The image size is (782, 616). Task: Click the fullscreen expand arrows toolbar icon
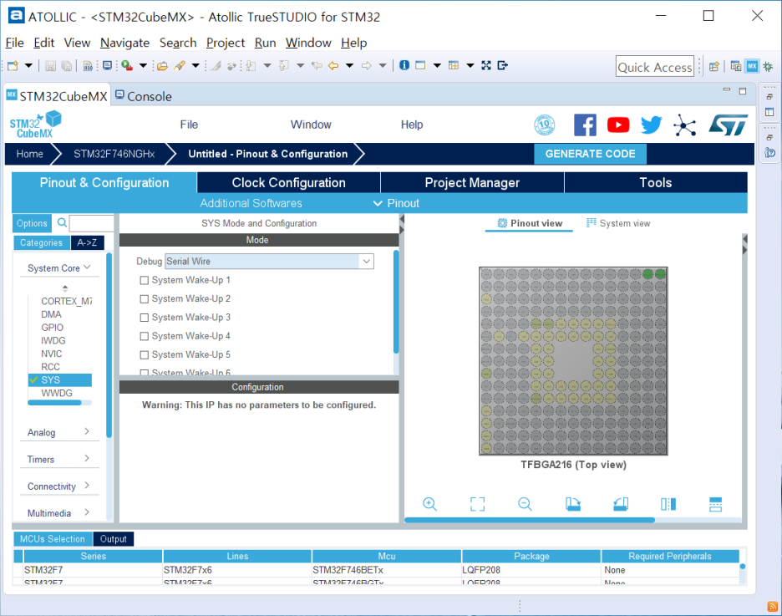(486, 65)
